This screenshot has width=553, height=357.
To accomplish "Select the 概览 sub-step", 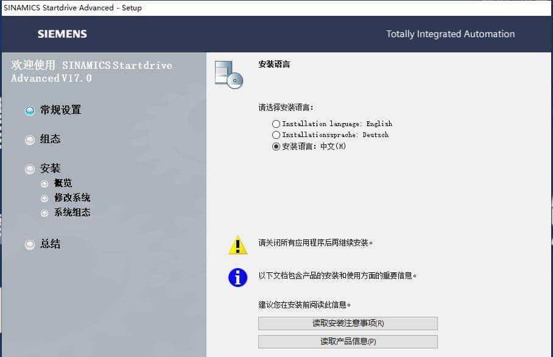I will 44,183.
